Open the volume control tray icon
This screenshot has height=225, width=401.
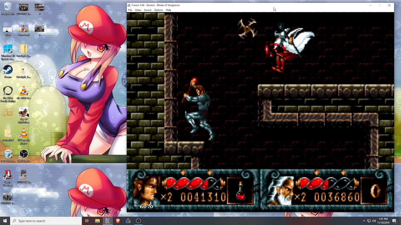pyautogui.click(x=374, y=221)
